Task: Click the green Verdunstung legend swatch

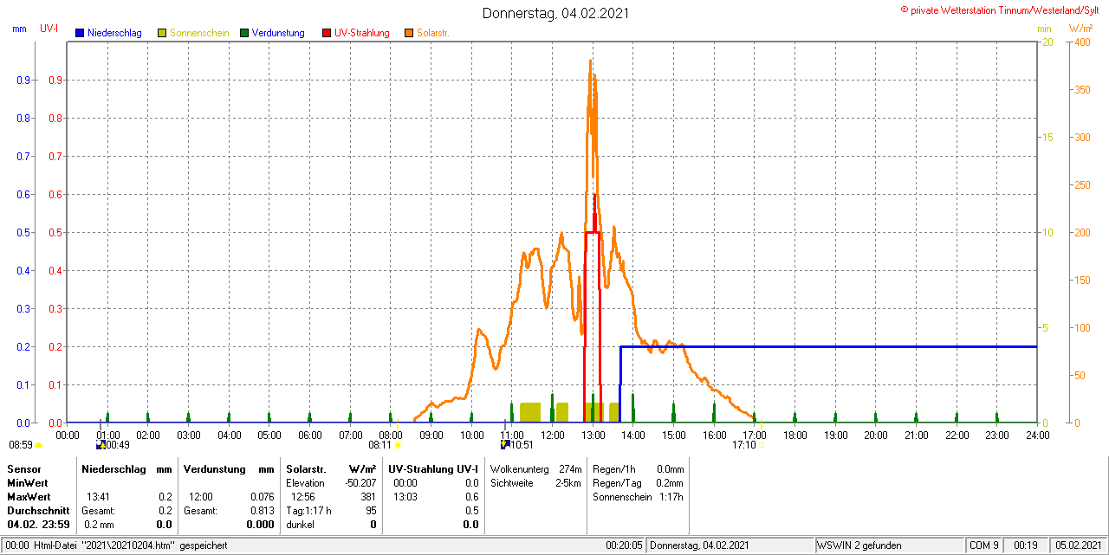Action: click(244, 33)
